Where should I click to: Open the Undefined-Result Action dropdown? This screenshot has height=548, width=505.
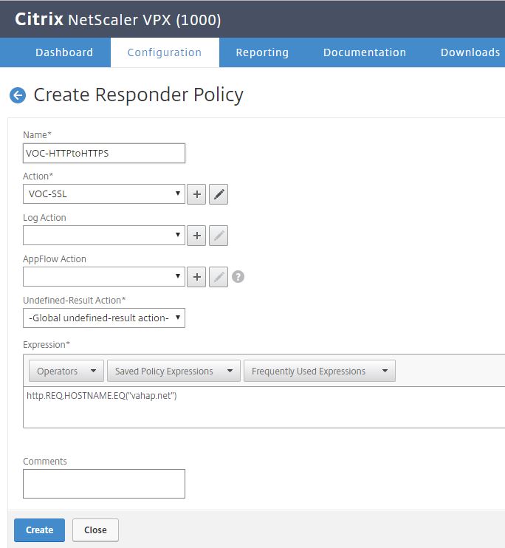point(104,318)
